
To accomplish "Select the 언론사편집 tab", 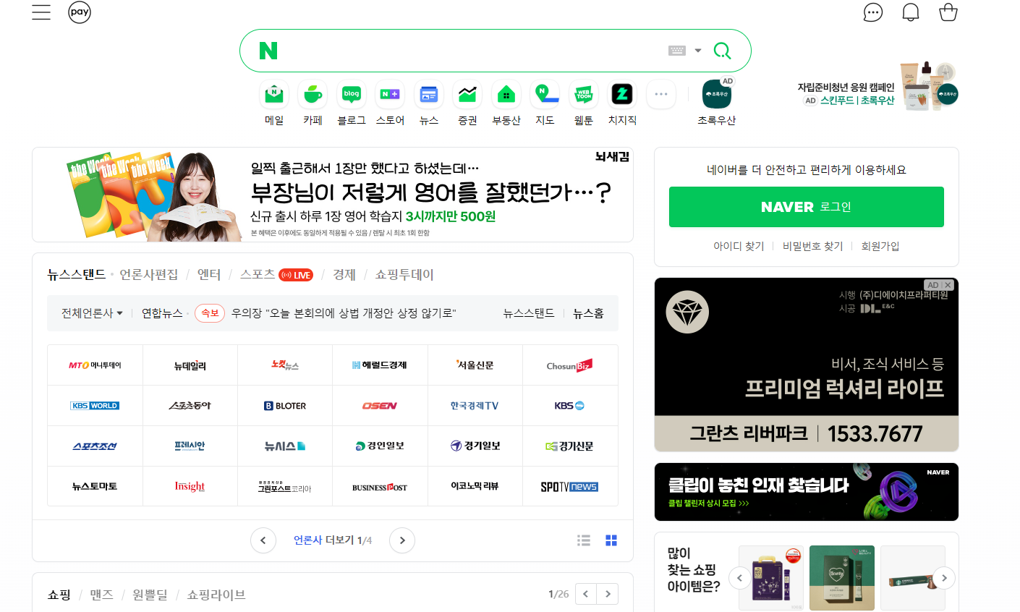I will point(149,274).
